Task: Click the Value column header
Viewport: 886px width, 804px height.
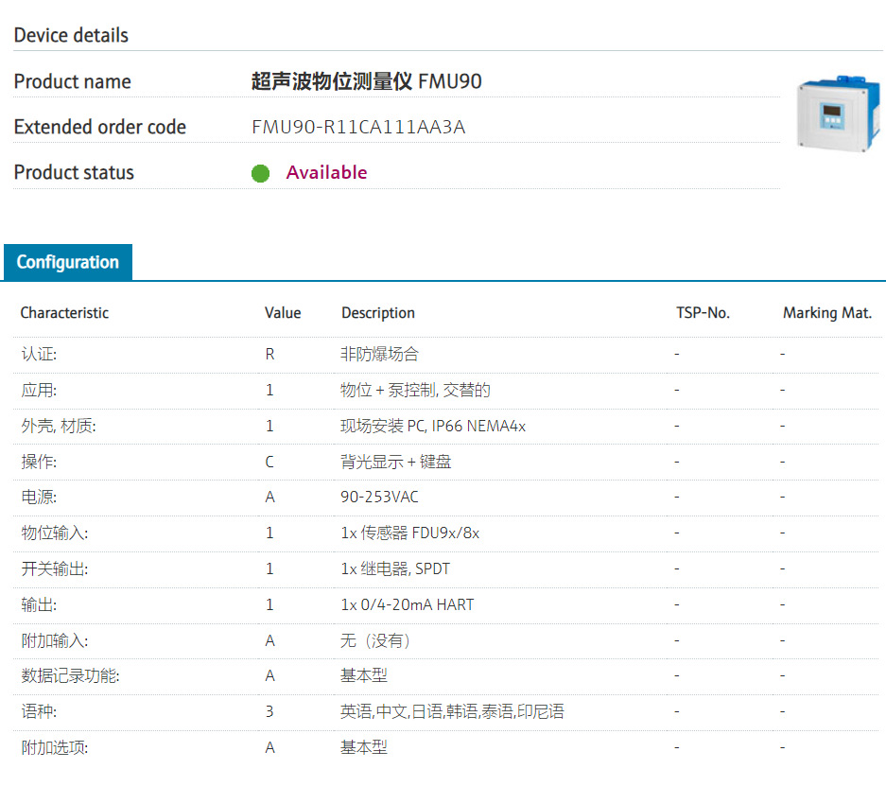Action: pyautogui.click(x=283, y=313)
